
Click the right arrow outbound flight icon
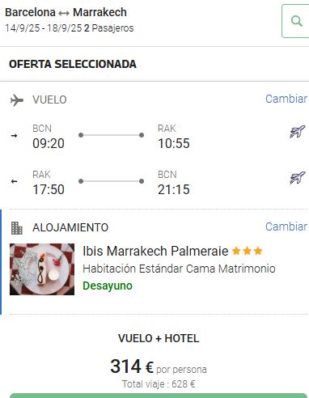(14, 136)
